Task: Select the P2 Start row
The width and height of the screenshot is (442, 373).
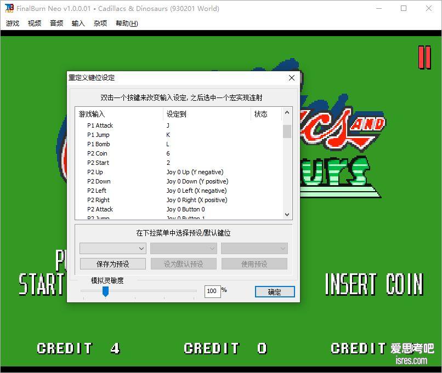Action: (x=179, y=163)
